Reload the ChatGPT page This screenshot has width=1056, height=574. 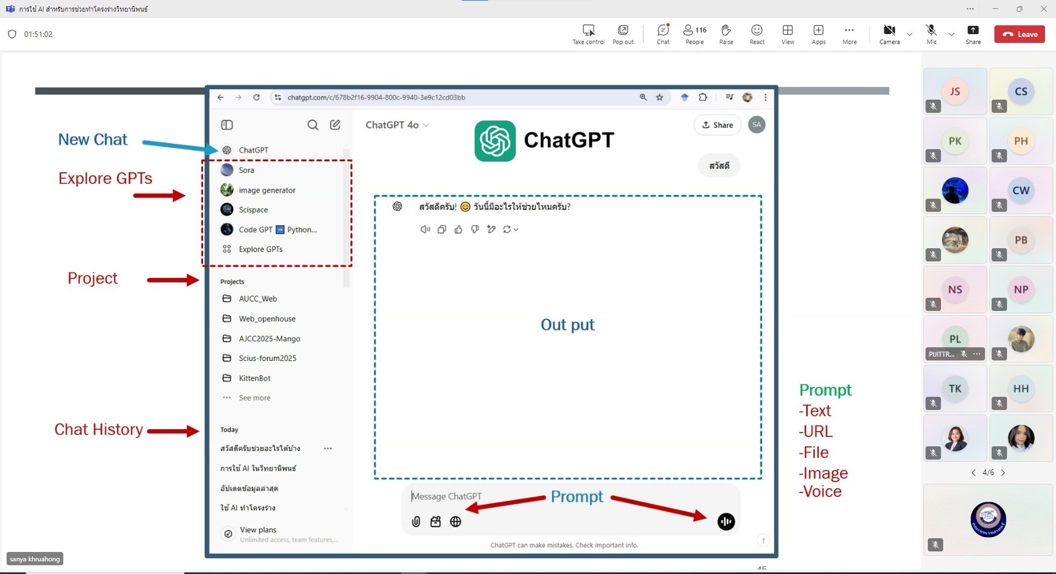coord(256,97)
